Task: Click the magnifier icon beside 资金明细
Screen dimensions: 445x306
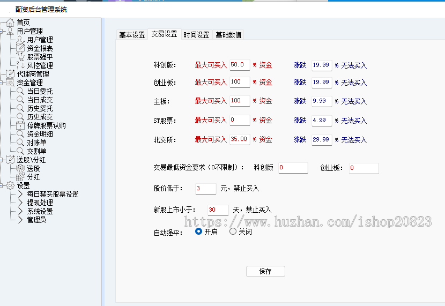Action: pos(20,134)
